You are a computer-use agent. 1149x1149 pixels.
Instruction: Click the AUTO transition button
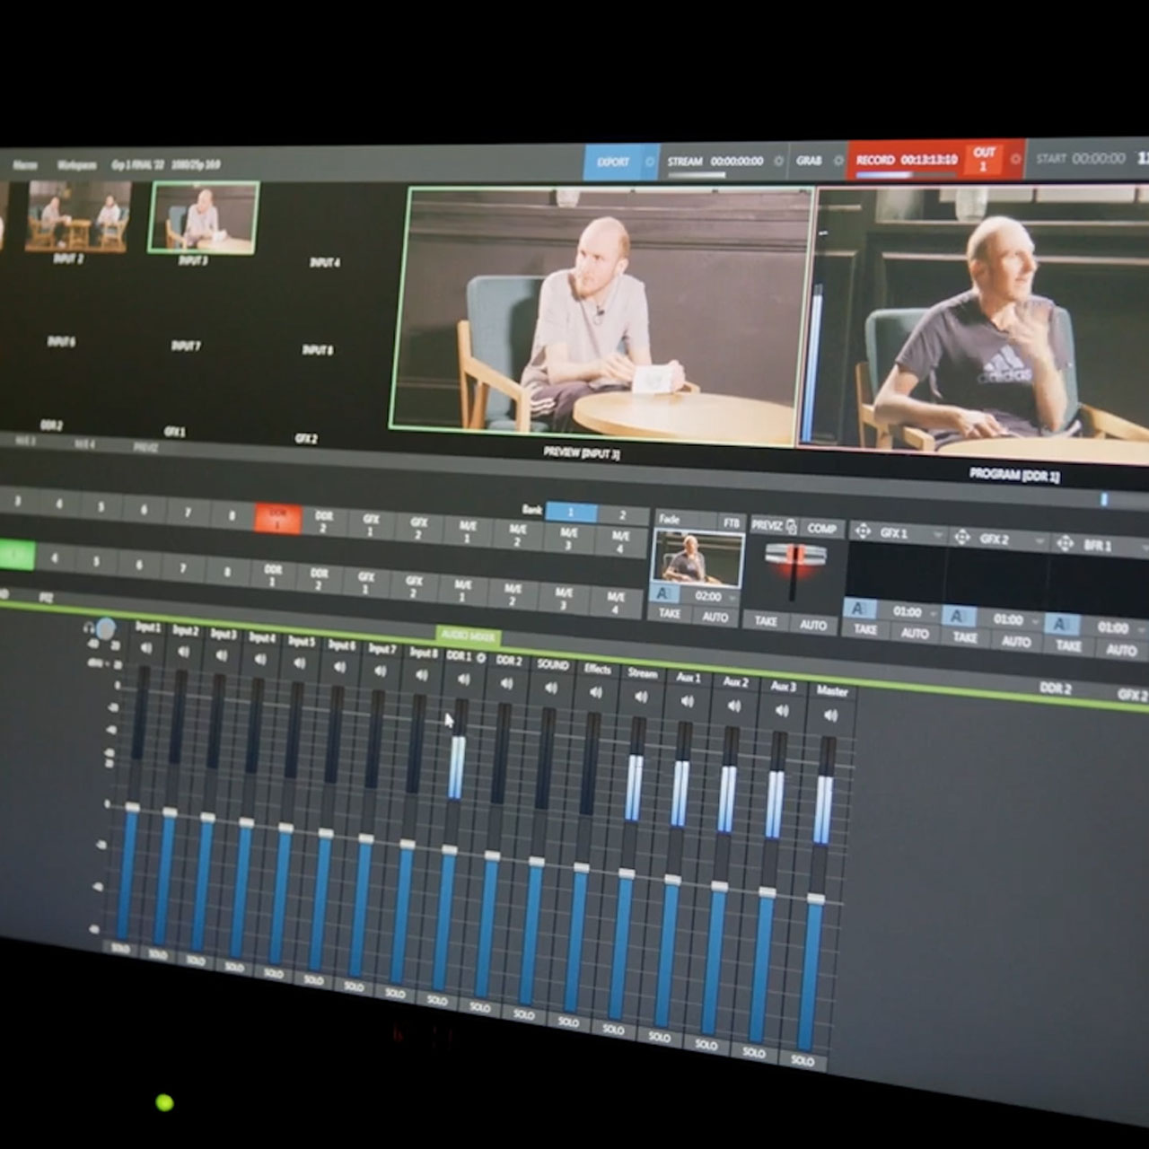(x=715, y=616)
